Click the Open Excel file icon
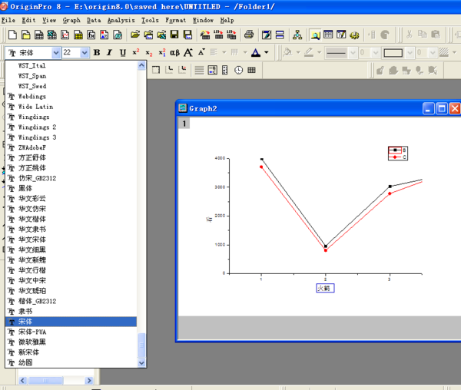Viewport: 461px width, 390px height. click(161, 35)
